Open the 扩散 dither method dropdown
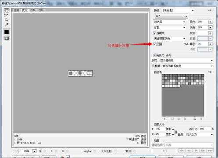Viewport: 218px width, 158px height. click(169, 28)
